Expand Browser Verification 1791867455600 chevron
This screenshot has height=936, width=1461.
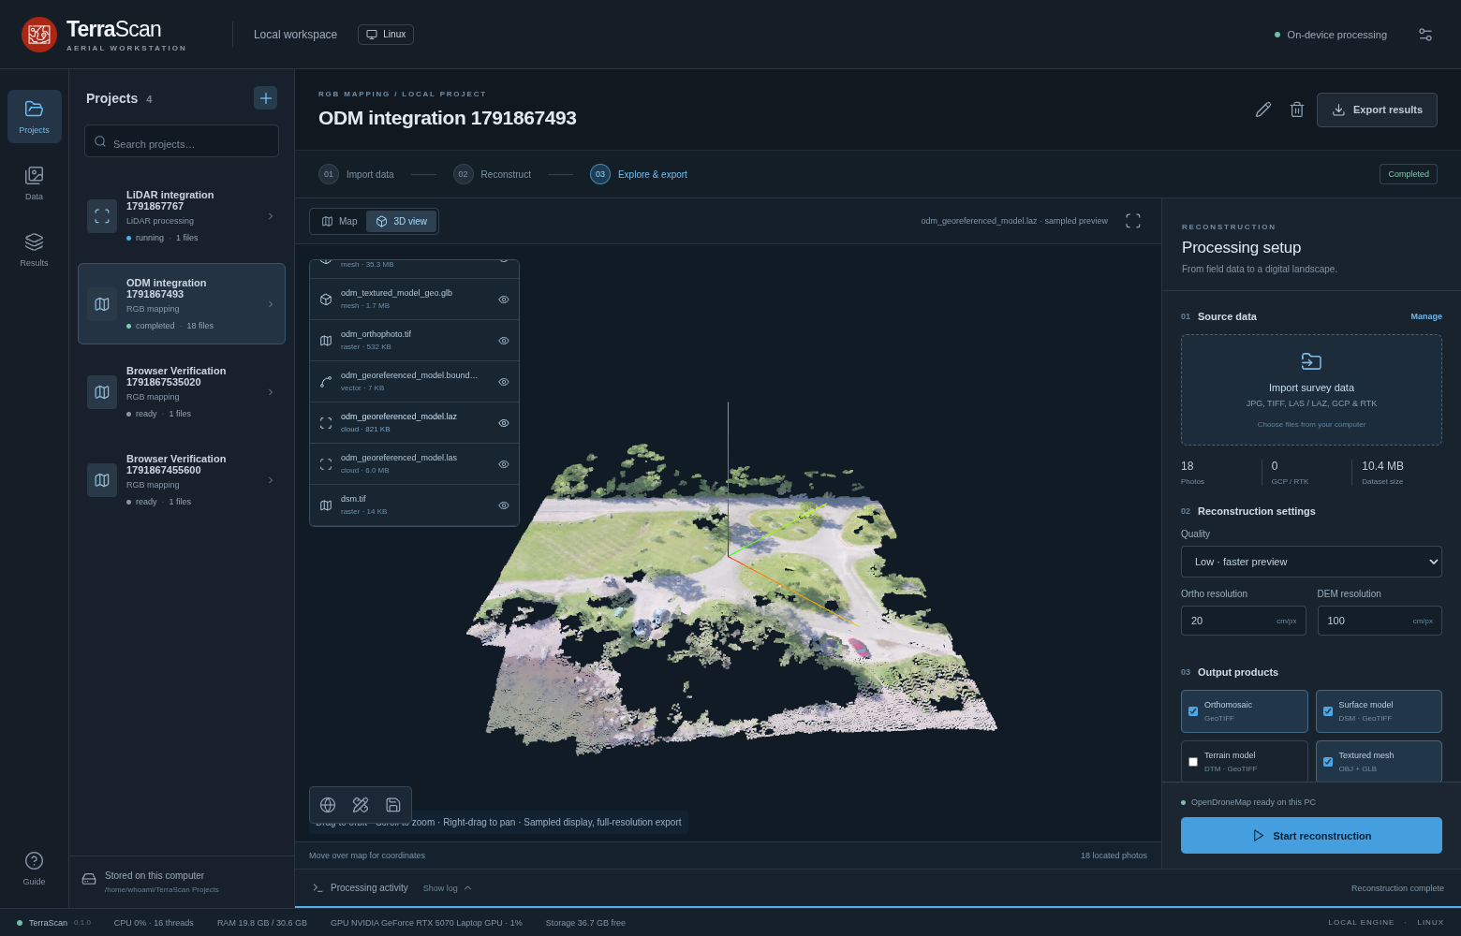click(271, 480)
